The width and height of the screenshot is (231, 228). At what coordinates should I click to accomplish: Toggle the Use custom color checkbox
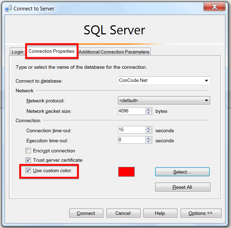(x=28, y=170)
